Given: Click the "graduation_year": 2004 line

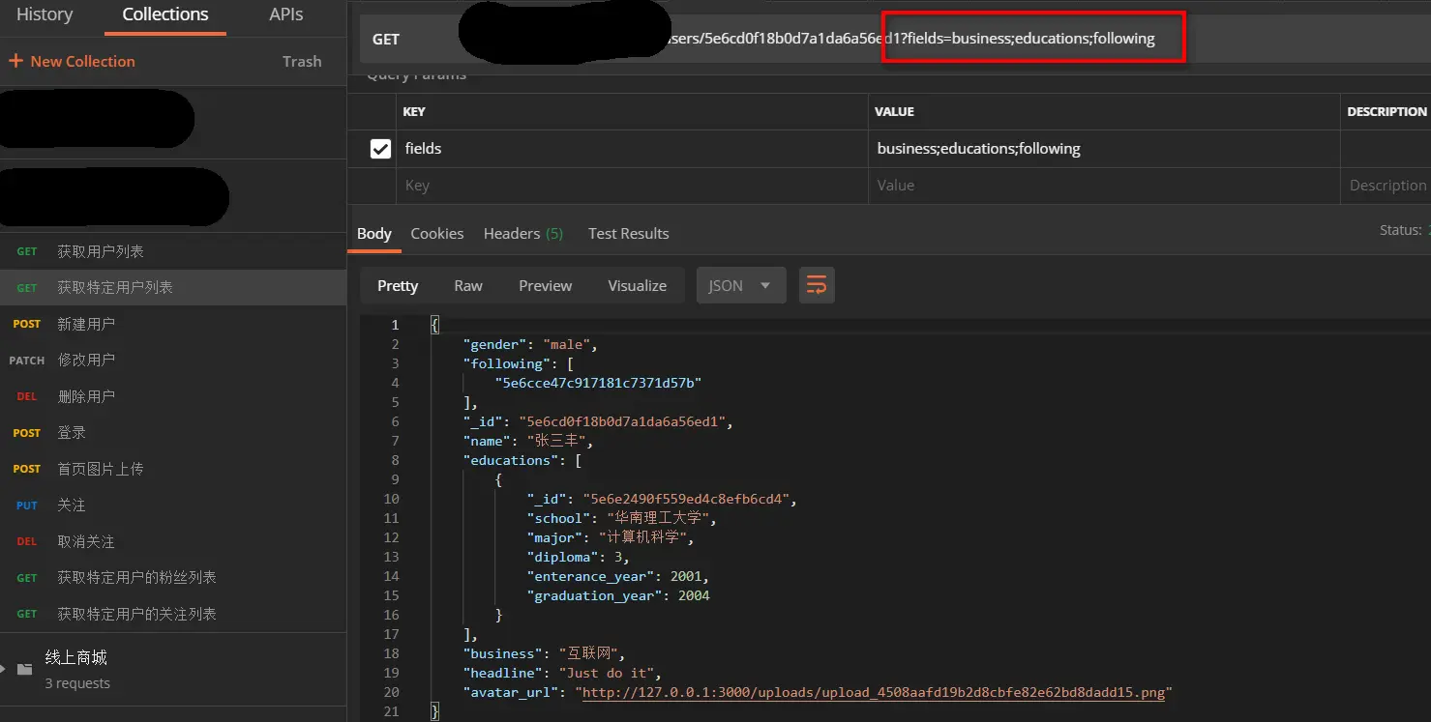Looking at the screenshot, I should [618, 595].
